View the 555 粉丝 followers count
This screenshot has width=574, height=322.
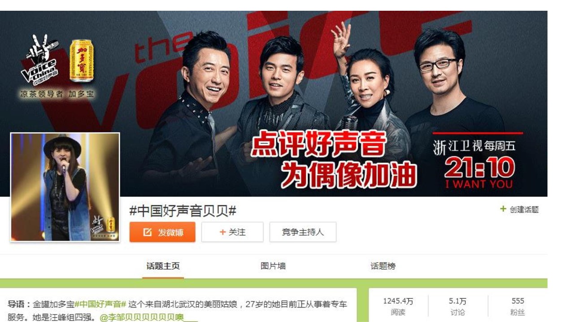click(517, 306)
